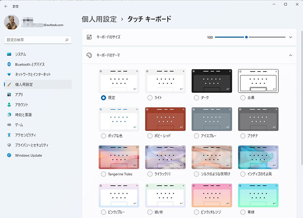Click the Accessibility icon in sidebar
Viewport: 303px width, 218px height.
(9, 135)
